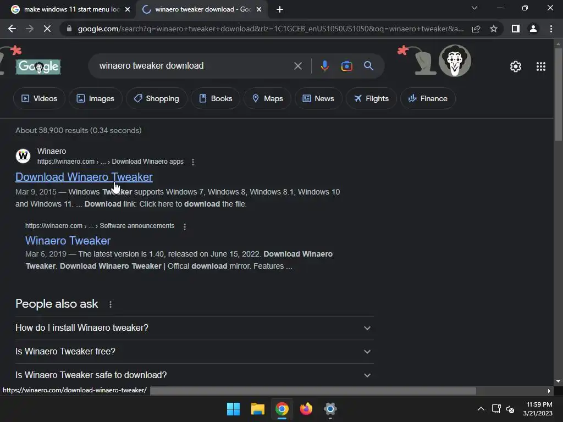The image size is (563, 422).
Task: Click the Google doodle logo
Action: point(38,66)
